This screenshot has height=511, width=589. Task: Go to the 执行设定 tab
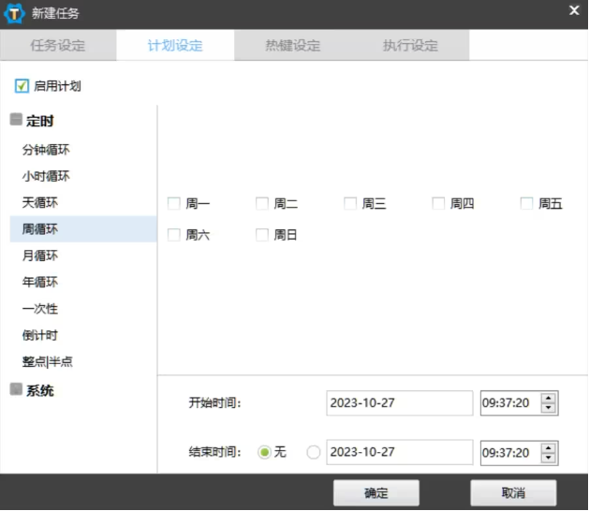click(410, 45)
